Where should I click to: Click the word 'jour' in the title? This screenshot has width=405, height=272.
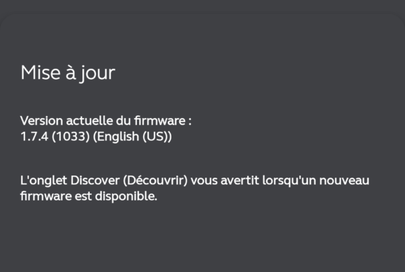[x=97, y=74]
